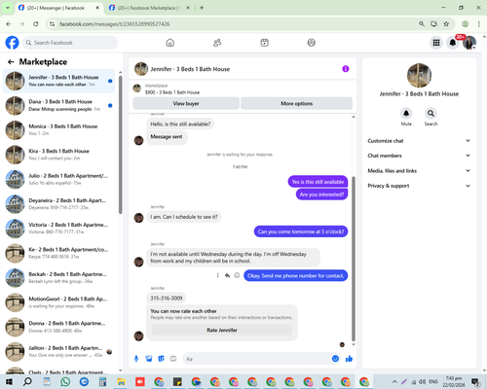Reply to the phone number request message
The image size is (487, 389).
(x=227, y=275)
